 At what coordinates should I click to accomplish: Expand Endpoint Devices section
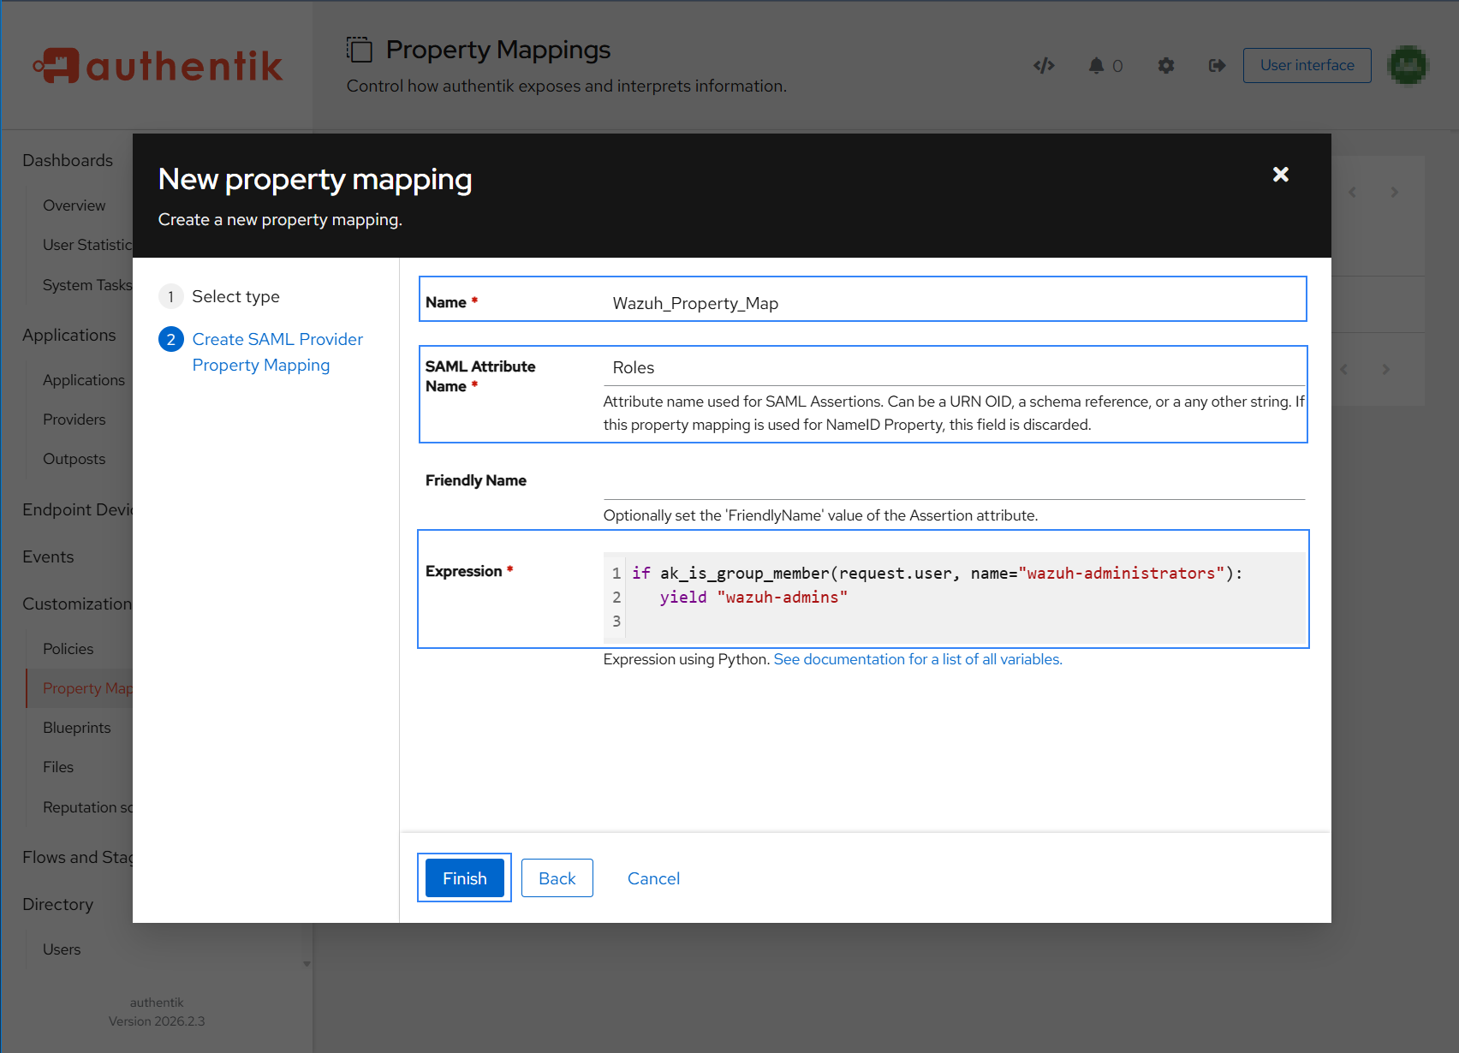77,509
